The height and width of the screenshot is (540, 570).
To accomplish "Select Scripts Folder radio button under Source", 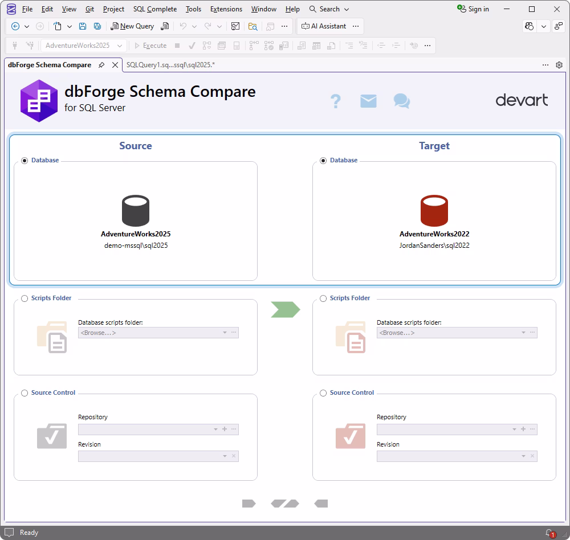I will [25, 298].
